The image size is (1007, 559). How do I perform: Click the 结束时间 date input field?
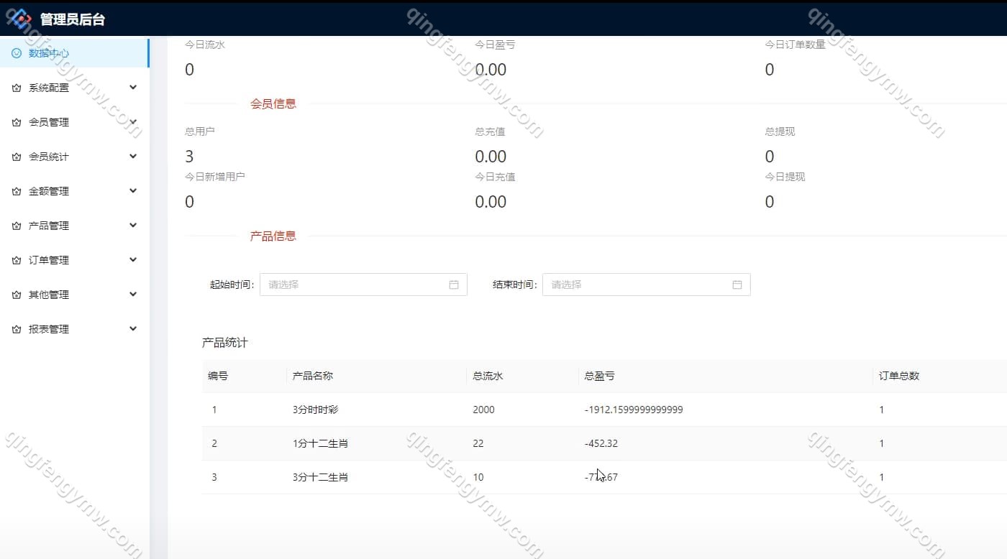pos(637,285)
